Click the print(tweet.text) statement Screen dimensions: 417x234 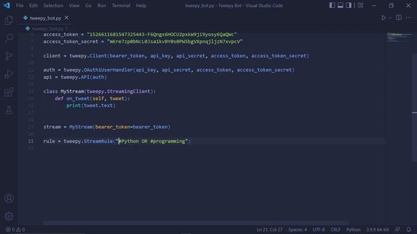pyautogui.click(x=91, y=105)
